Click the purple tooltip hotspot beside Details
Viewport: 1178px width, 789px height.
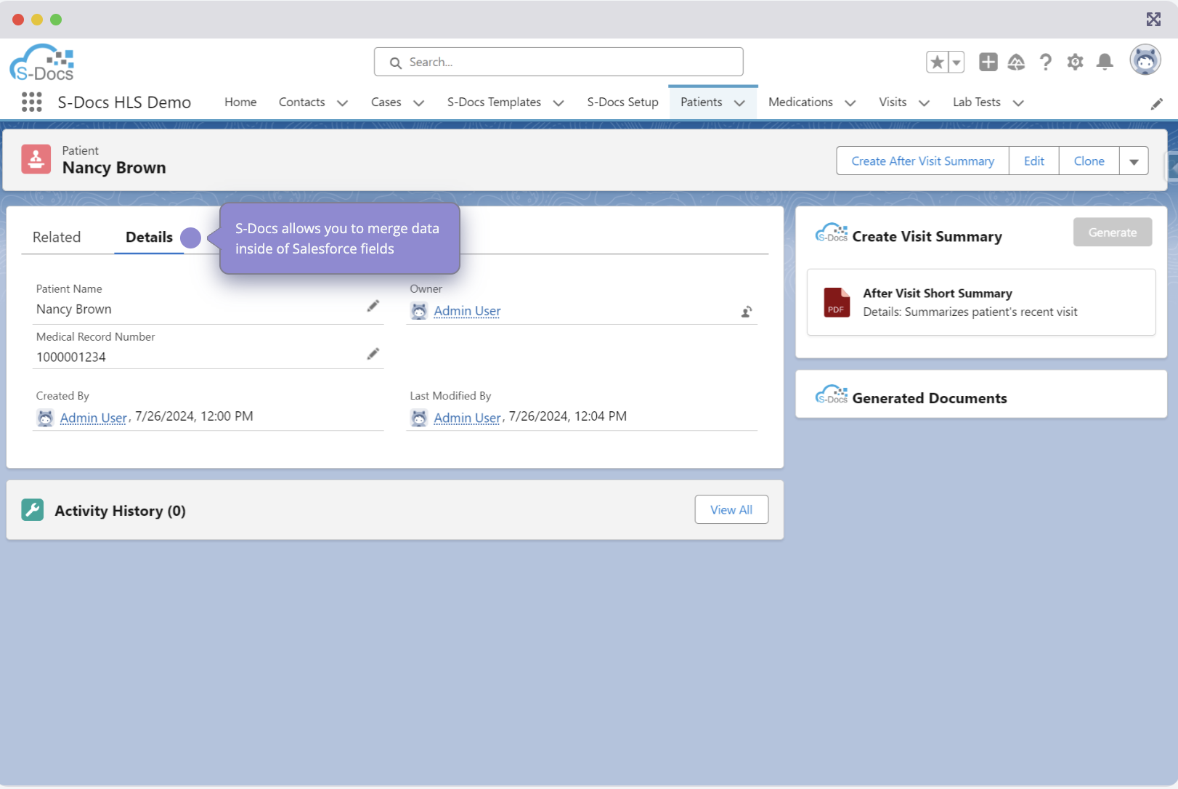coord(190,238)
